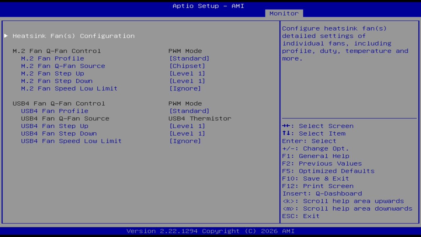This screenshot has width=421, height=237.
Task: Click M.2 Fan Q-Fan Control label
Action: coord(57,51)
